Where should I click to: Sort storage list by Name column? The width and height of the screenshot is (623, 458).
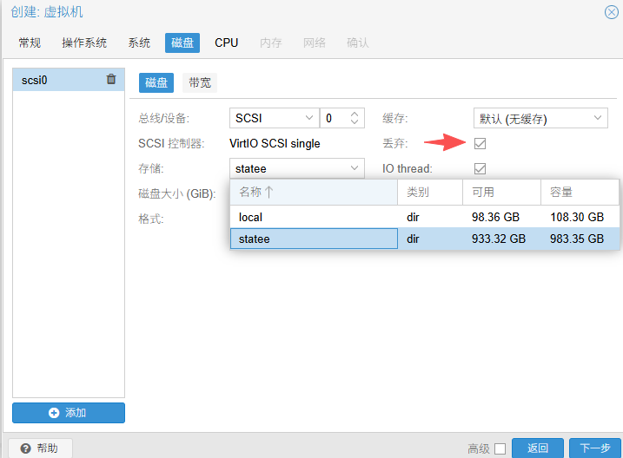tap(313, 192)
